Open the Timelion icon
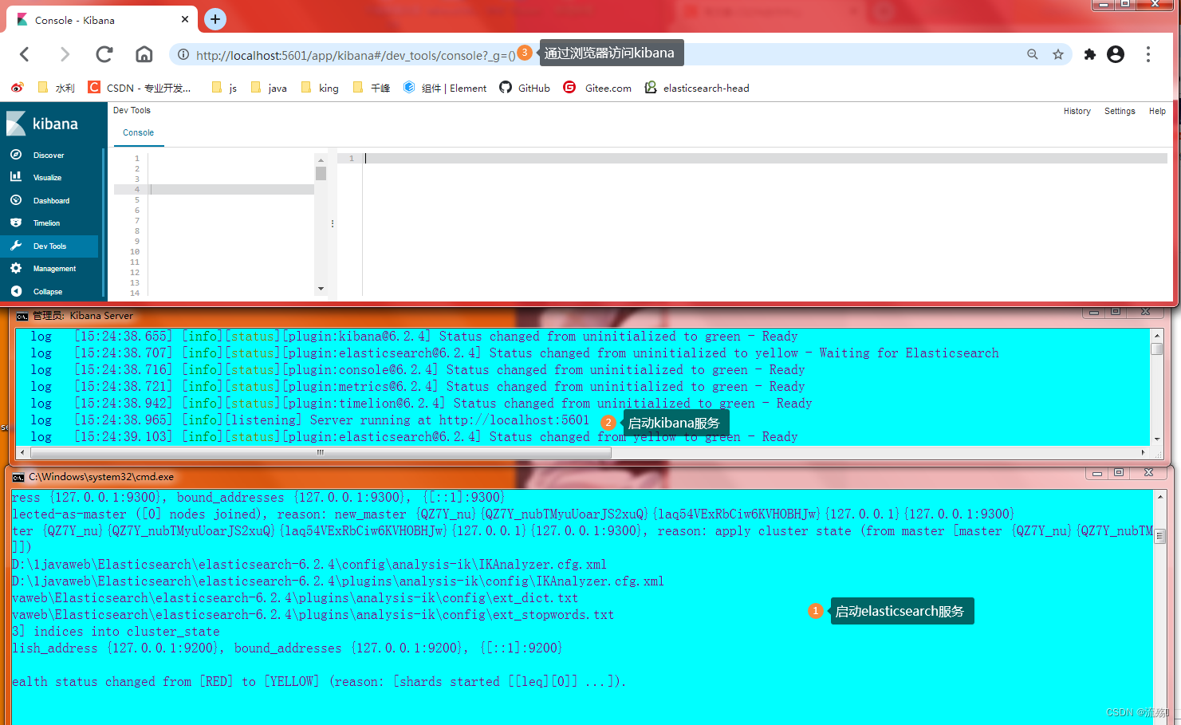The width and height of the screenshot is (1181, 725). (16, 223)
